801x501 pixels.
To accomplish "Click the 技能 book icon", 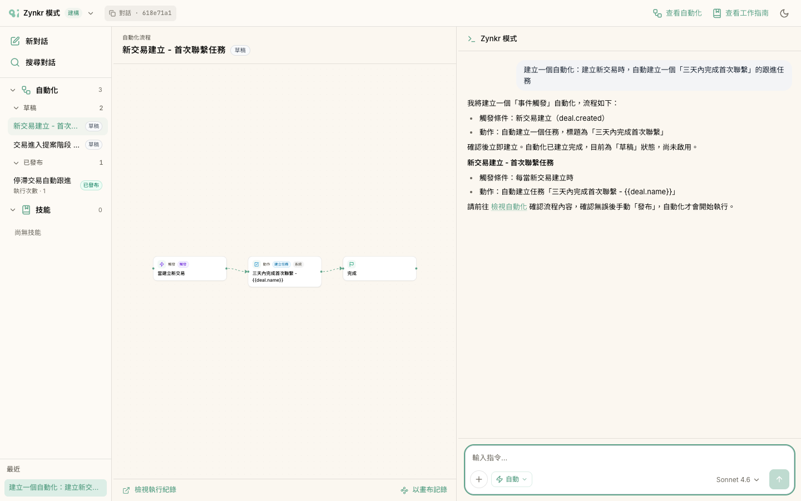I will pos(26,210).
